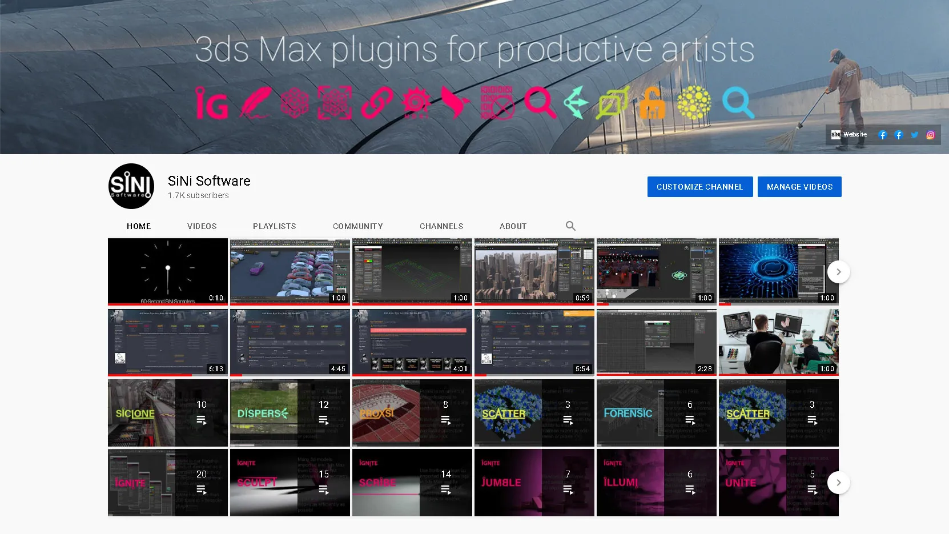Open the Scribe playlist with 14 videos
Screen dimensions: 949x534
tap(412, 483)
